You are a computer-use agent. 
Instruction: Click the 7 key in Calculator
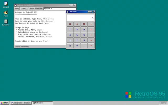[70, 29]
